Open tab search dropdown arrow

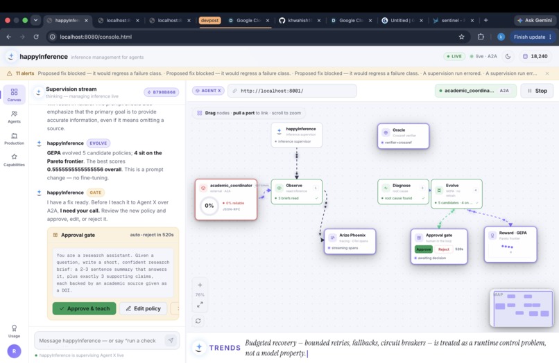[x=35, y=20]
